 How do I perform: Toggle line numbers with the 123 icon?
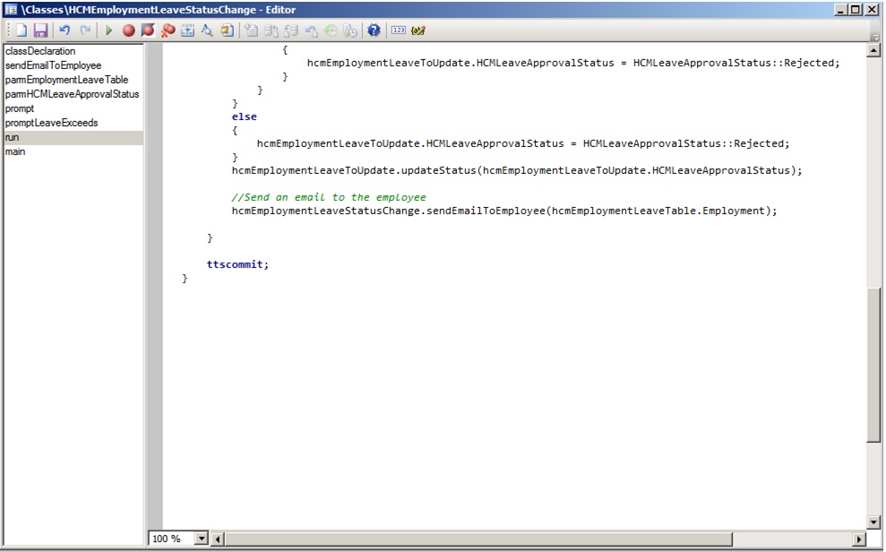[399, 30]
